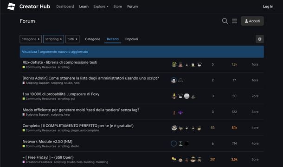
Task: Click first avatar on Free Friday row
Action: coord(174,160)
